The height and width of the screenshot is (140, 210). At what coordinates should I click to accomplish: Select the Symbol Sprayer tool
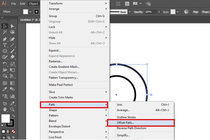(5, 96)
